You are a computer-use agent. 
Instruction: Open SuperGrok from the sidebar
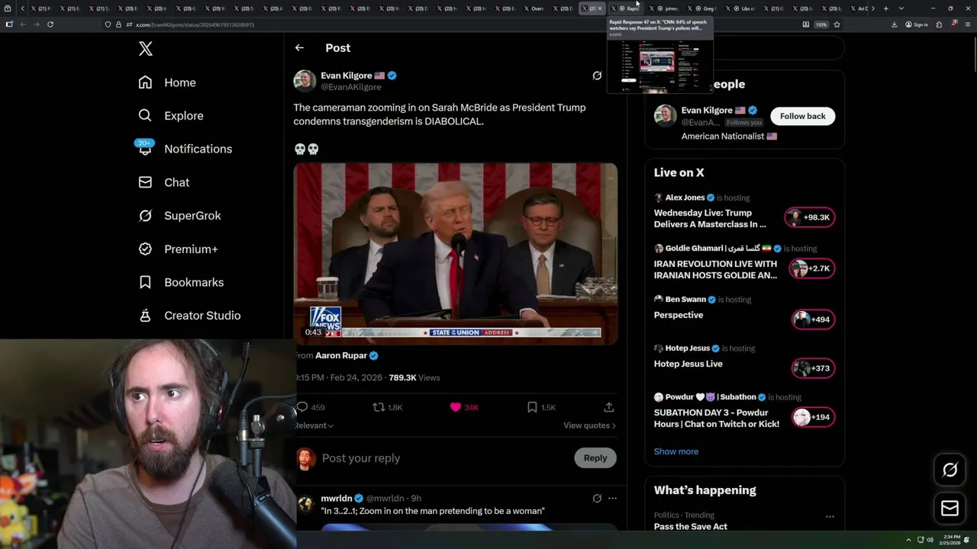[x=179, y=216]
